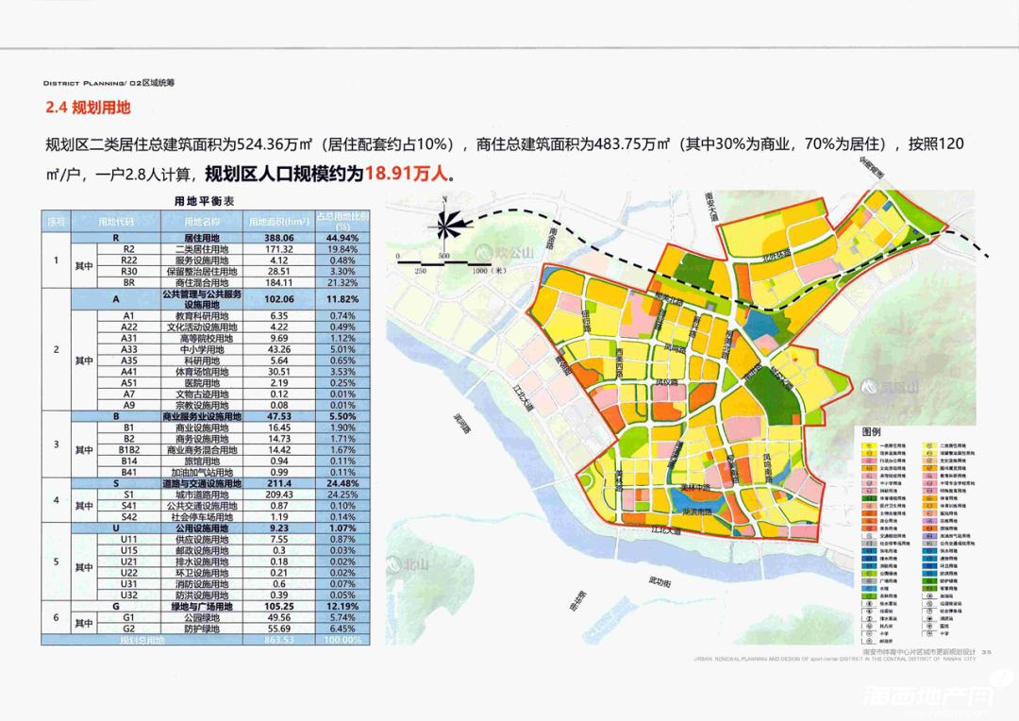Click the area value 47.53
1019x721 pixels.
click(278, 416)
